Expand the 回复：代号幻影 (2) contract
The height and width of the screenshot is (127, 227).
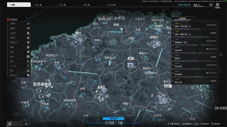[195, 25]
